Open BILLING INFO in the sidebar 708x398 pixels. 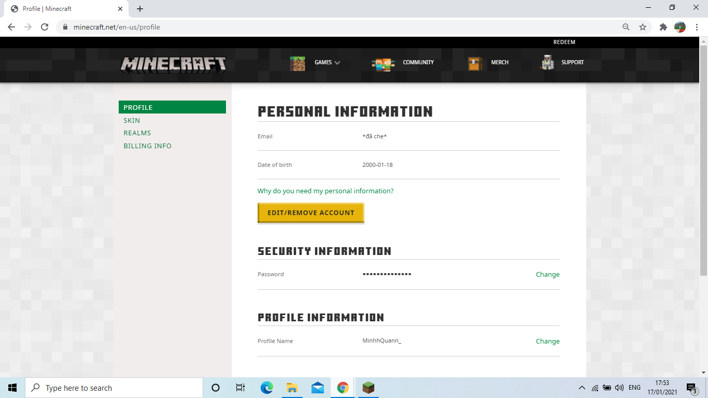[148, 146]
